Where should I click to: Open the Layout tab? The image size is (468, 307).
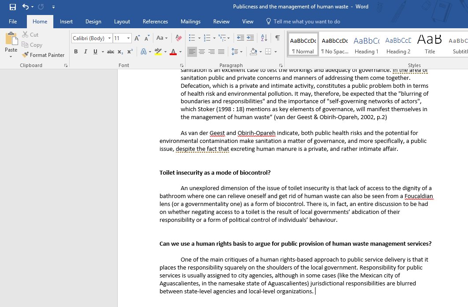point(122,22)
